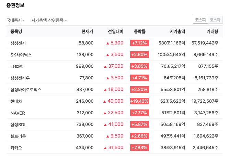228x156 pixels.
Task: Open the 현대차 stock link
Action: pyautogui.click(x=16, y=101)
